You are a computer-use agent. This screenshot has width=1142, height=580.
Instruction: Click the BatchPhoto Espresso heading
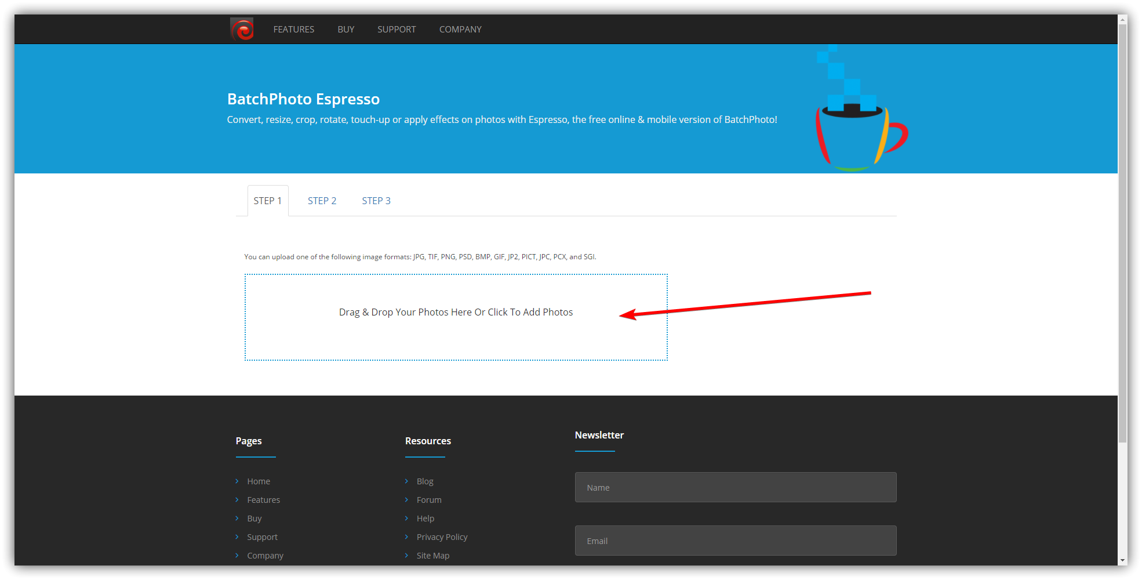(303, 99)
